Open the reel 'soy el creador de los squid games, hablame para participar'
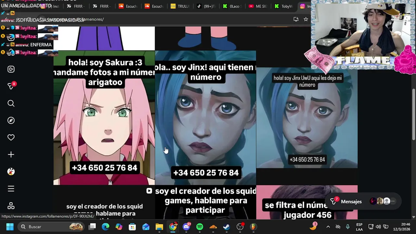 click(x=205, y=202)
